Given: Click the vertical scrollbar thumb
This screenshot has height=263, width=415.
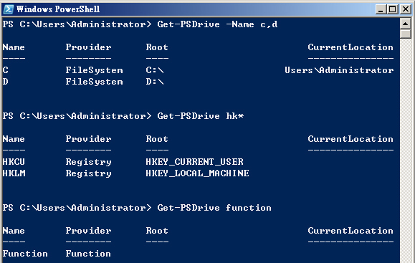Looking at the screenshot, I should coord(405,34).
